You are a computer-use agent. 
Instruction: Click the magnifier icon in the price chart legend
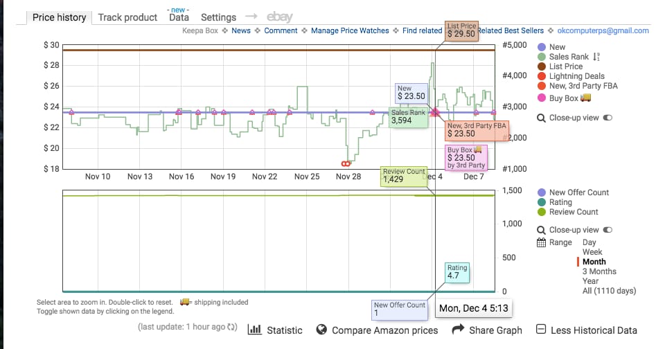[x=542, y=118]
